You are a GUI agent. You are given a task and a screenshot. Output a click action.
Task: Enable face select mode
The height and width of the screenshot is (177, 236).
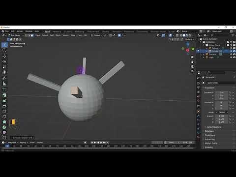click(32, 35)
